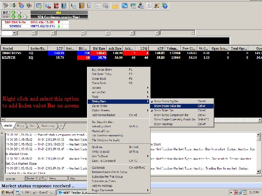Choose Sell Order Entry from context menu

118,74
